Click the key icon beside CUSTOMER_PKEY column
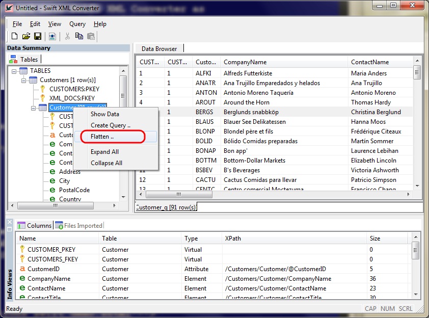This screenshot has height=318, width=429. pyautogui.click(x=22, y=249)
